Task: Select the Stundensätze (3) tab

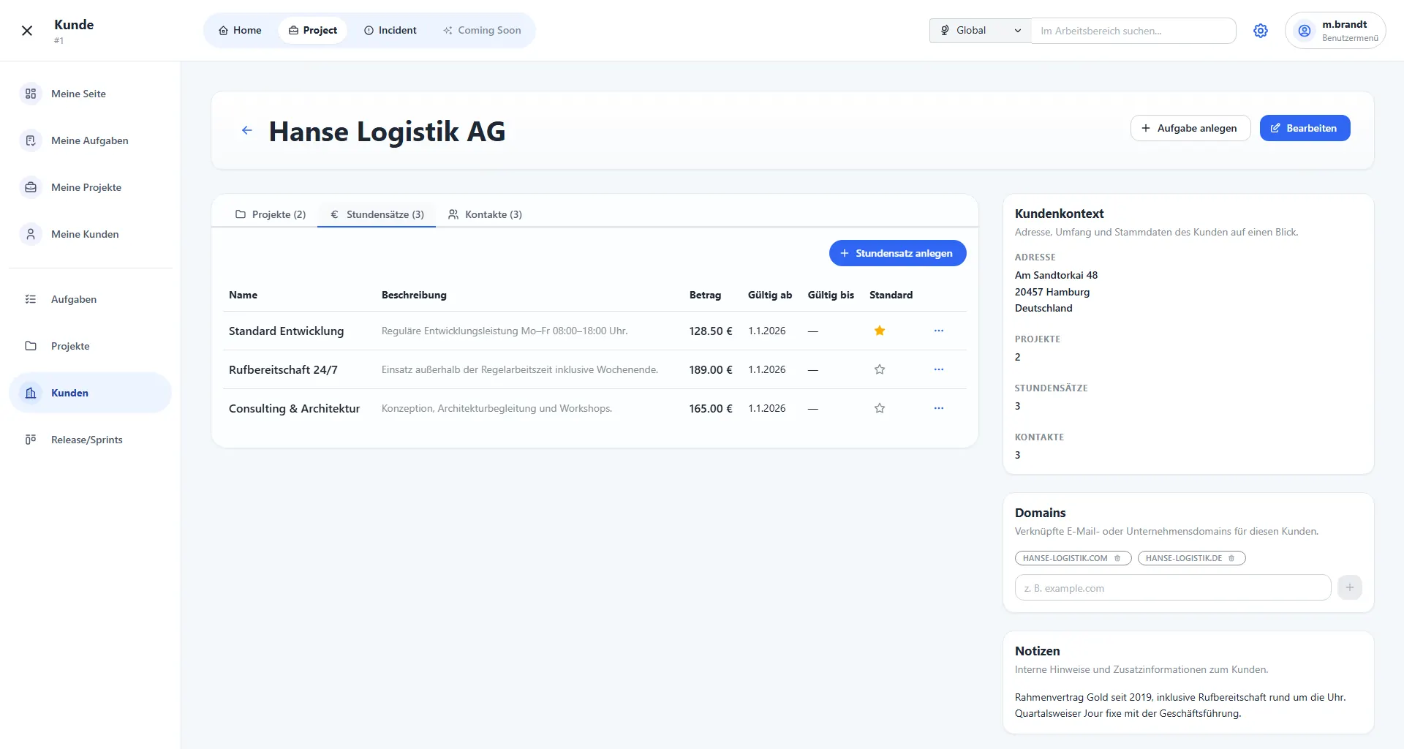Action: coord(377,214)
